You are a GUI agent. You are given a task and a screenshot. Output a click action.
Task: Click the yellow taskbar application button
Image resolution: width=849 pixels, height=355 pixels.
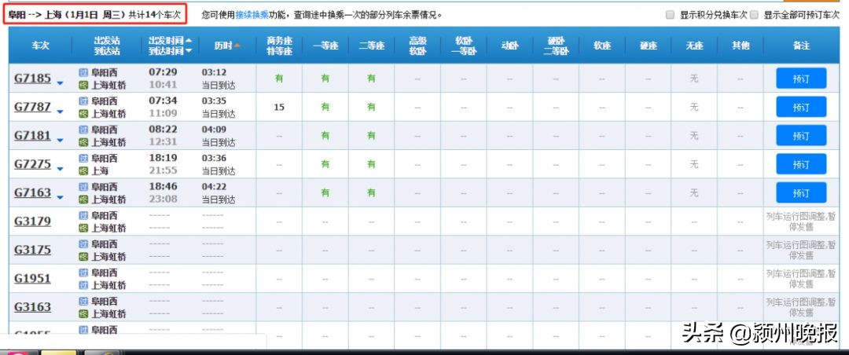click(59, 353)
